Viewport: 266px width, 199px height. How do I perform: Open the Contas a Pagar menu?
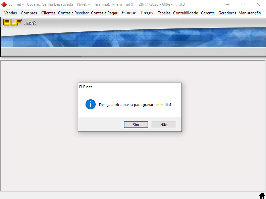(104, 13)
